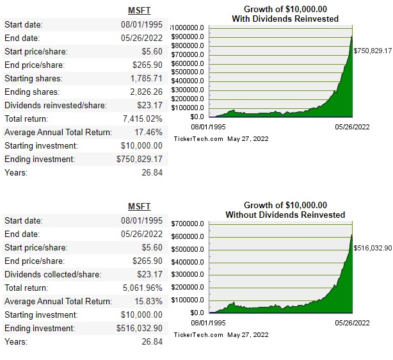Click the Without Dividends Reinvested chart title
The height and width of the screenshot is (360, 393).
(285, 210)
